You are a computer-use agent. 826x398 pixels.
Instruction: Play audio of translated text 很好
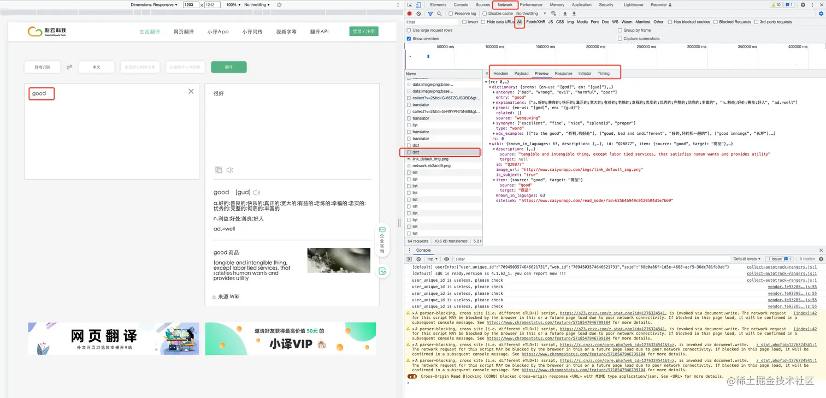230,170
